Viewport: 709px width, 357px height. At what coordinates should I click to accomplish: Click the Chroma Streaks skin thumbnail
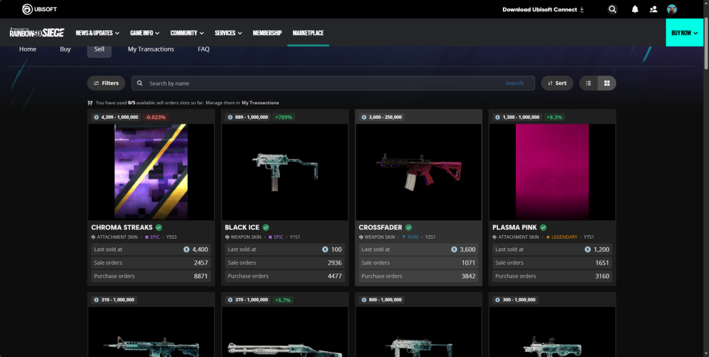(151, 172)
